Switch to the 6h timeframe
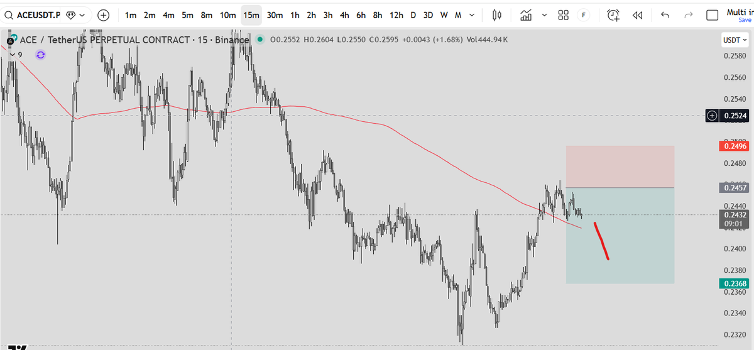The height and width of the screenshot is (350, 754). click(x=361, y=14)
